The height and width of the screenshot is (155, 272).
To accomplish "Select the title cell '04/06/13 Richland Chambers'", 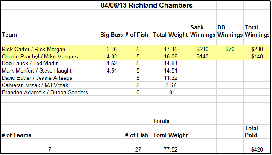I will (x=146, y=5).
